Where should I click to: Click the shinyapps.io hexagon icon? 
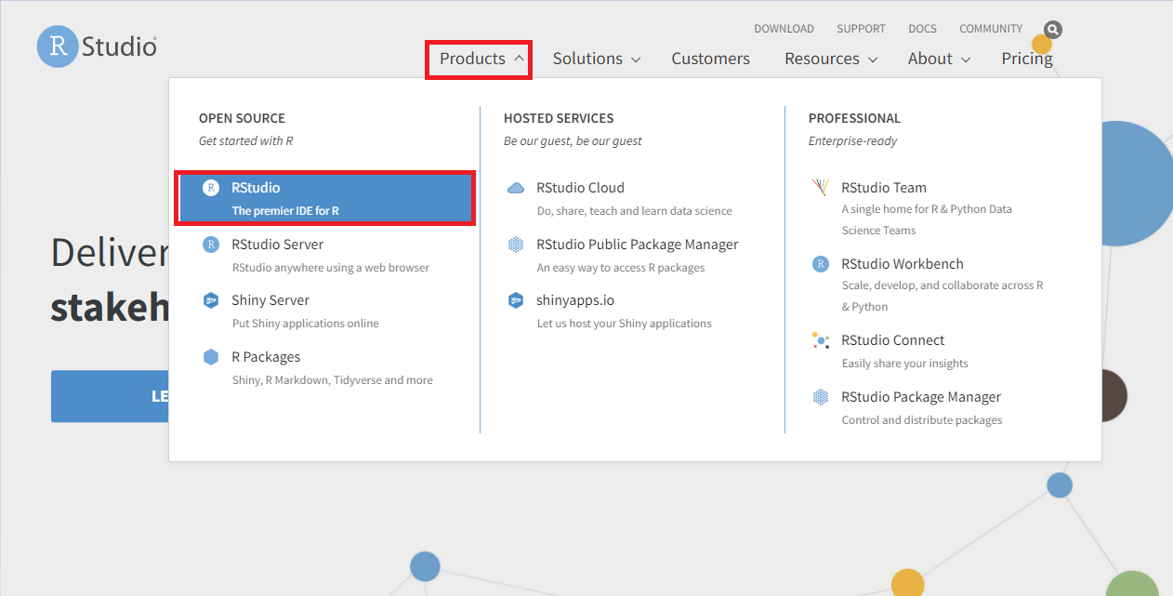[x=516, y=300]
